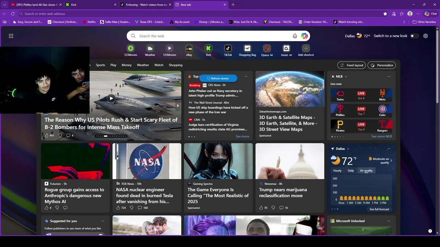Click See full forecast button
The height and width of the screenshot is (247, 440).
tap(379, 209)
